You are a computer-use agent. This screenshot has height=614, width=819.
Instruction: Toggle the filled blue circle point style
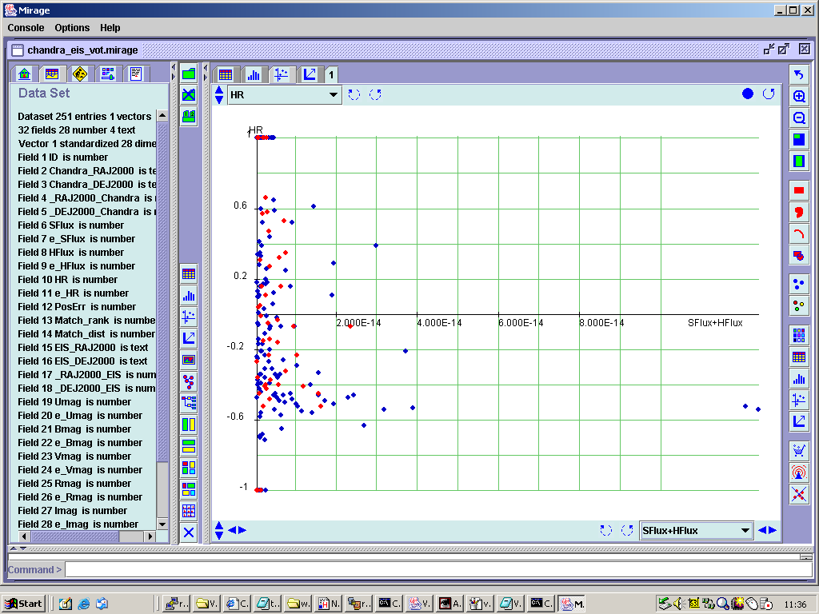point(748,94)
